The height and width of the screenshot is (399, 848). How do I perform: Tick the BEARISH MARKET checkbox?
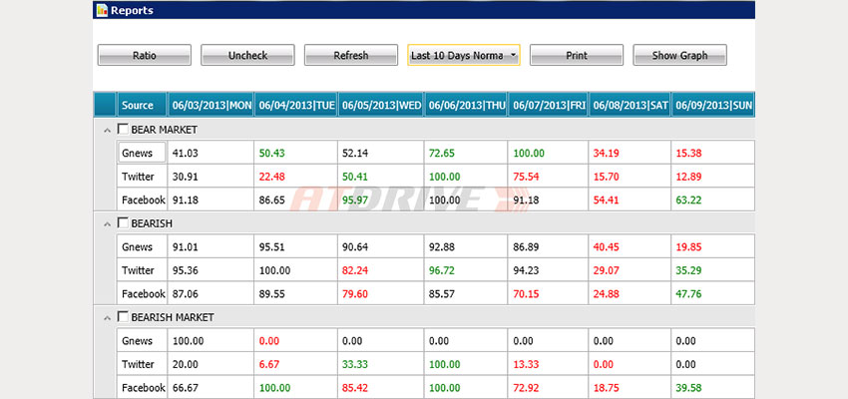coord(123,317)
